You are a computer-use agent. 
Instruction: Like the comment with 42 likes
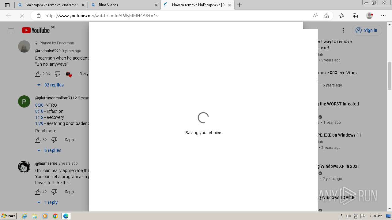(38, 192)
